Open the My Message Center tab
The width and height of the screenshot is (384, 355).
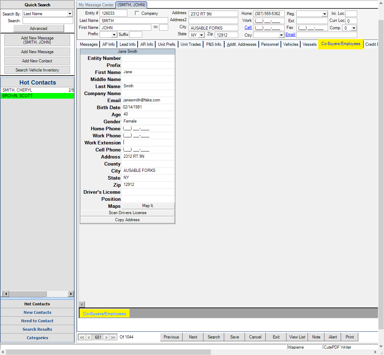96,5
